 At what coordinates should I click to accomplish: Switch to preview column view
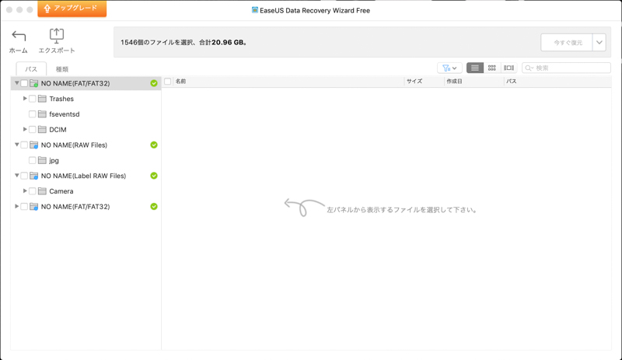click(509, 68)
